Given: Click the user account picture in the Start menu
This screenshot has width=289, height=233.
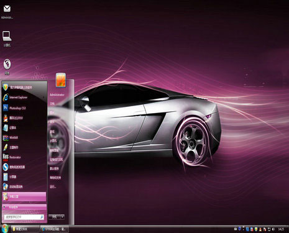Looking at the screenshot, I should [61, 80].
